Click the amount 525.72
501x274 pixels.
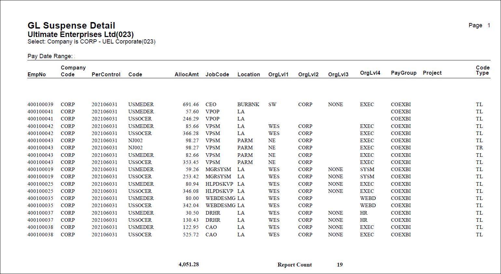tap(191, 235)
